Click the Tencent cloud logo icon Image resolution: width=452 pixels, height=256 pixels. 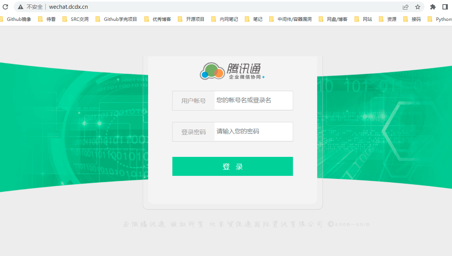point(212,71)
